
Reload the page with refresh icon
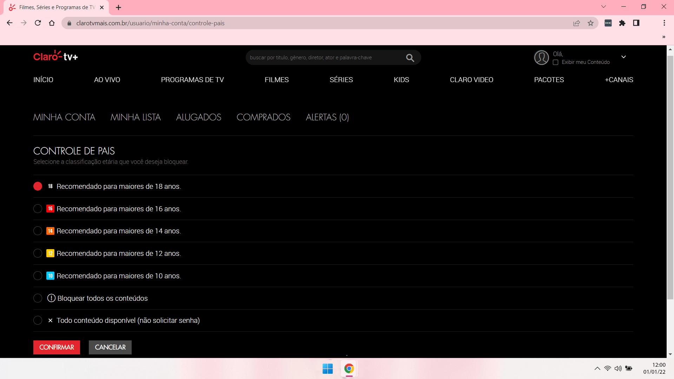tap(38, 23)
